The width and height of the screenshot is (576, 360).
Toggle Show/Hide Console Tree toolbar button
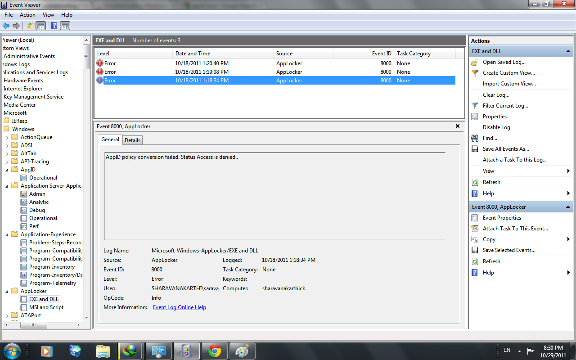pos(41,26)
